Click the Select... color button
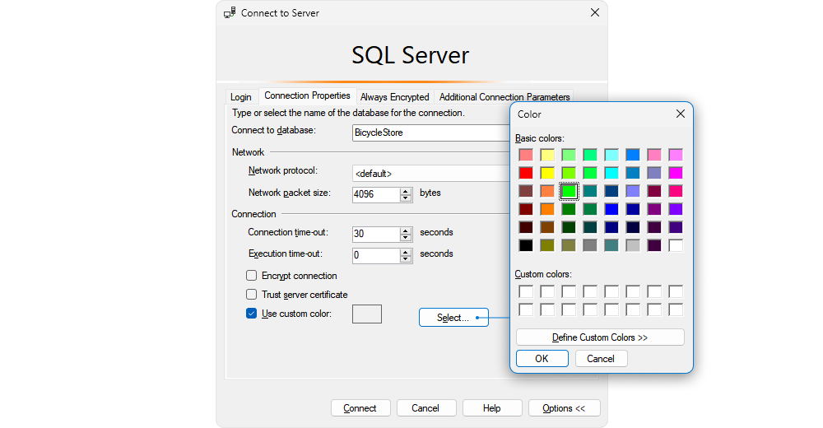Image resolution: width=823 pixels, height=428 pixels. pos(453,317)
